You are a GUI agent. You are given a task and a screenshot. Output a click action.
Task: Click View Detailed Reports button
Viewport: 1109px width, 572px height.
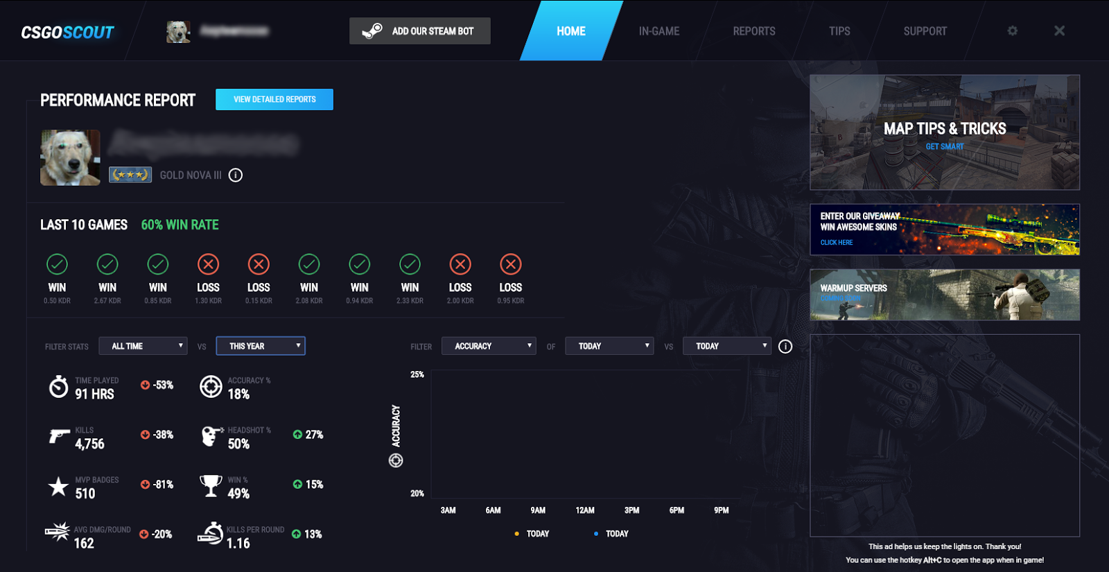pos(274,99)
